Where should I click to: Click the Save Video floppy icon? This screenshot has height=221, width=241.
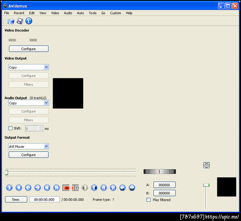20,21
